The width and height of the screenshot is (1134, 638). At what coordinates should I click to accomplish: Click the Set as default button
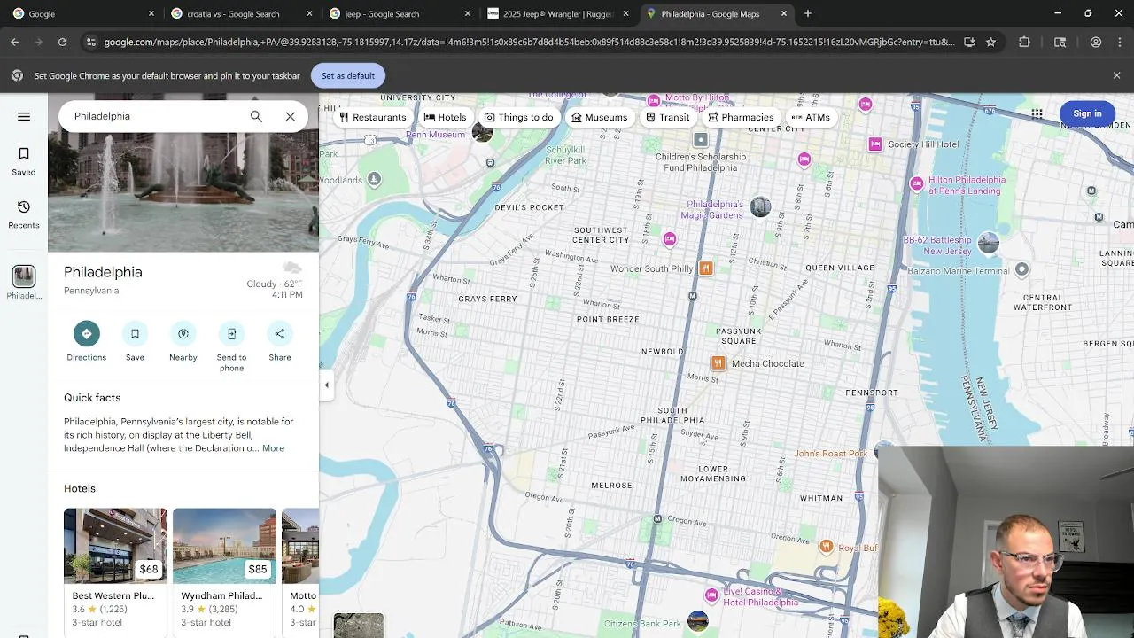tap(347, 75)
